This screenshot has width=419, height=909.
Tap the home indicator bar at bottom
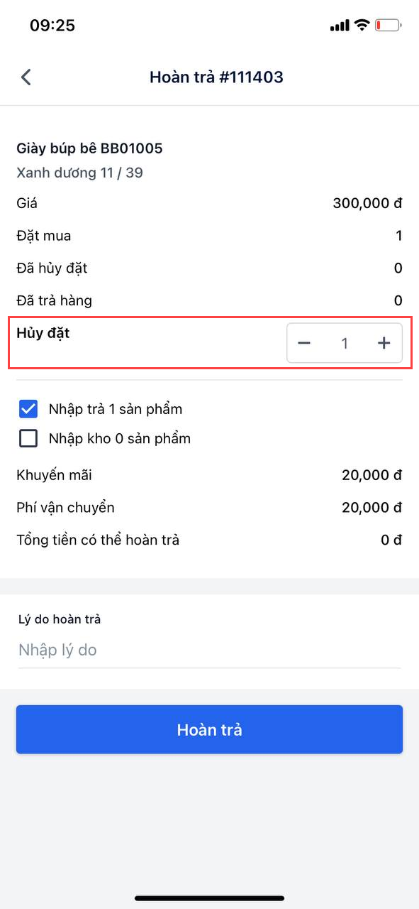[209, 898]
